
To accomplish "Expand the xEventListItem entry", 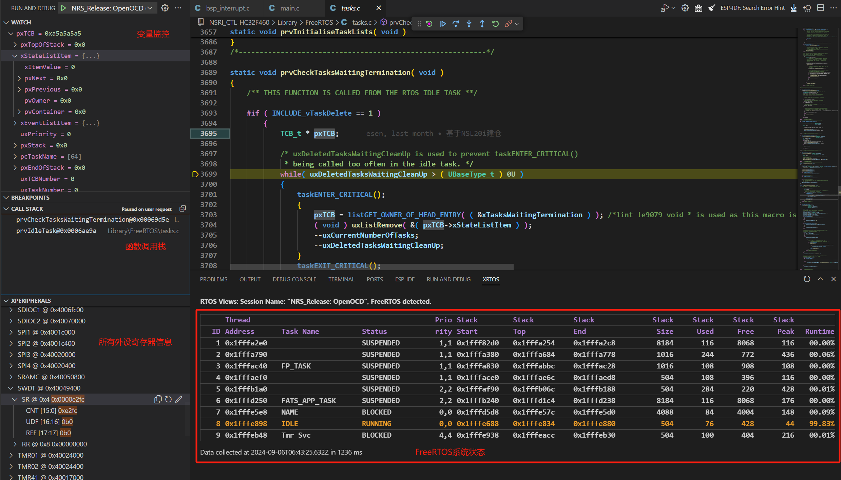I will pos(15,123).
